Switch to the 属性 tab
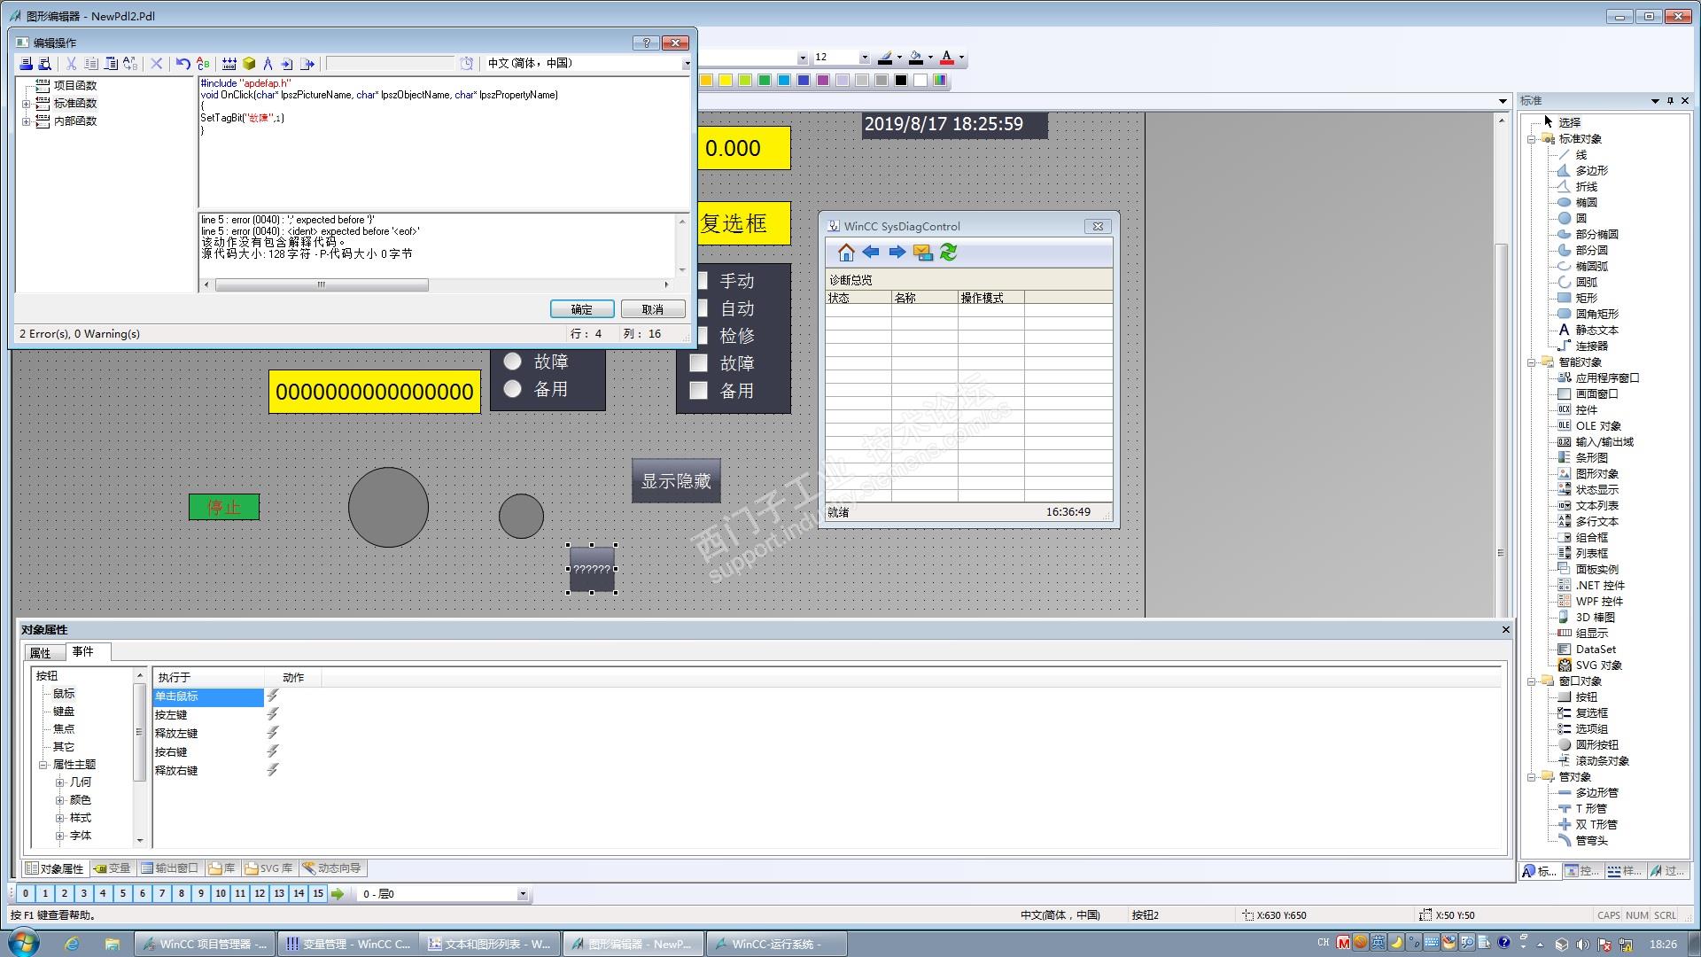Screen dimensions: 1701x957 pos(41,653)
